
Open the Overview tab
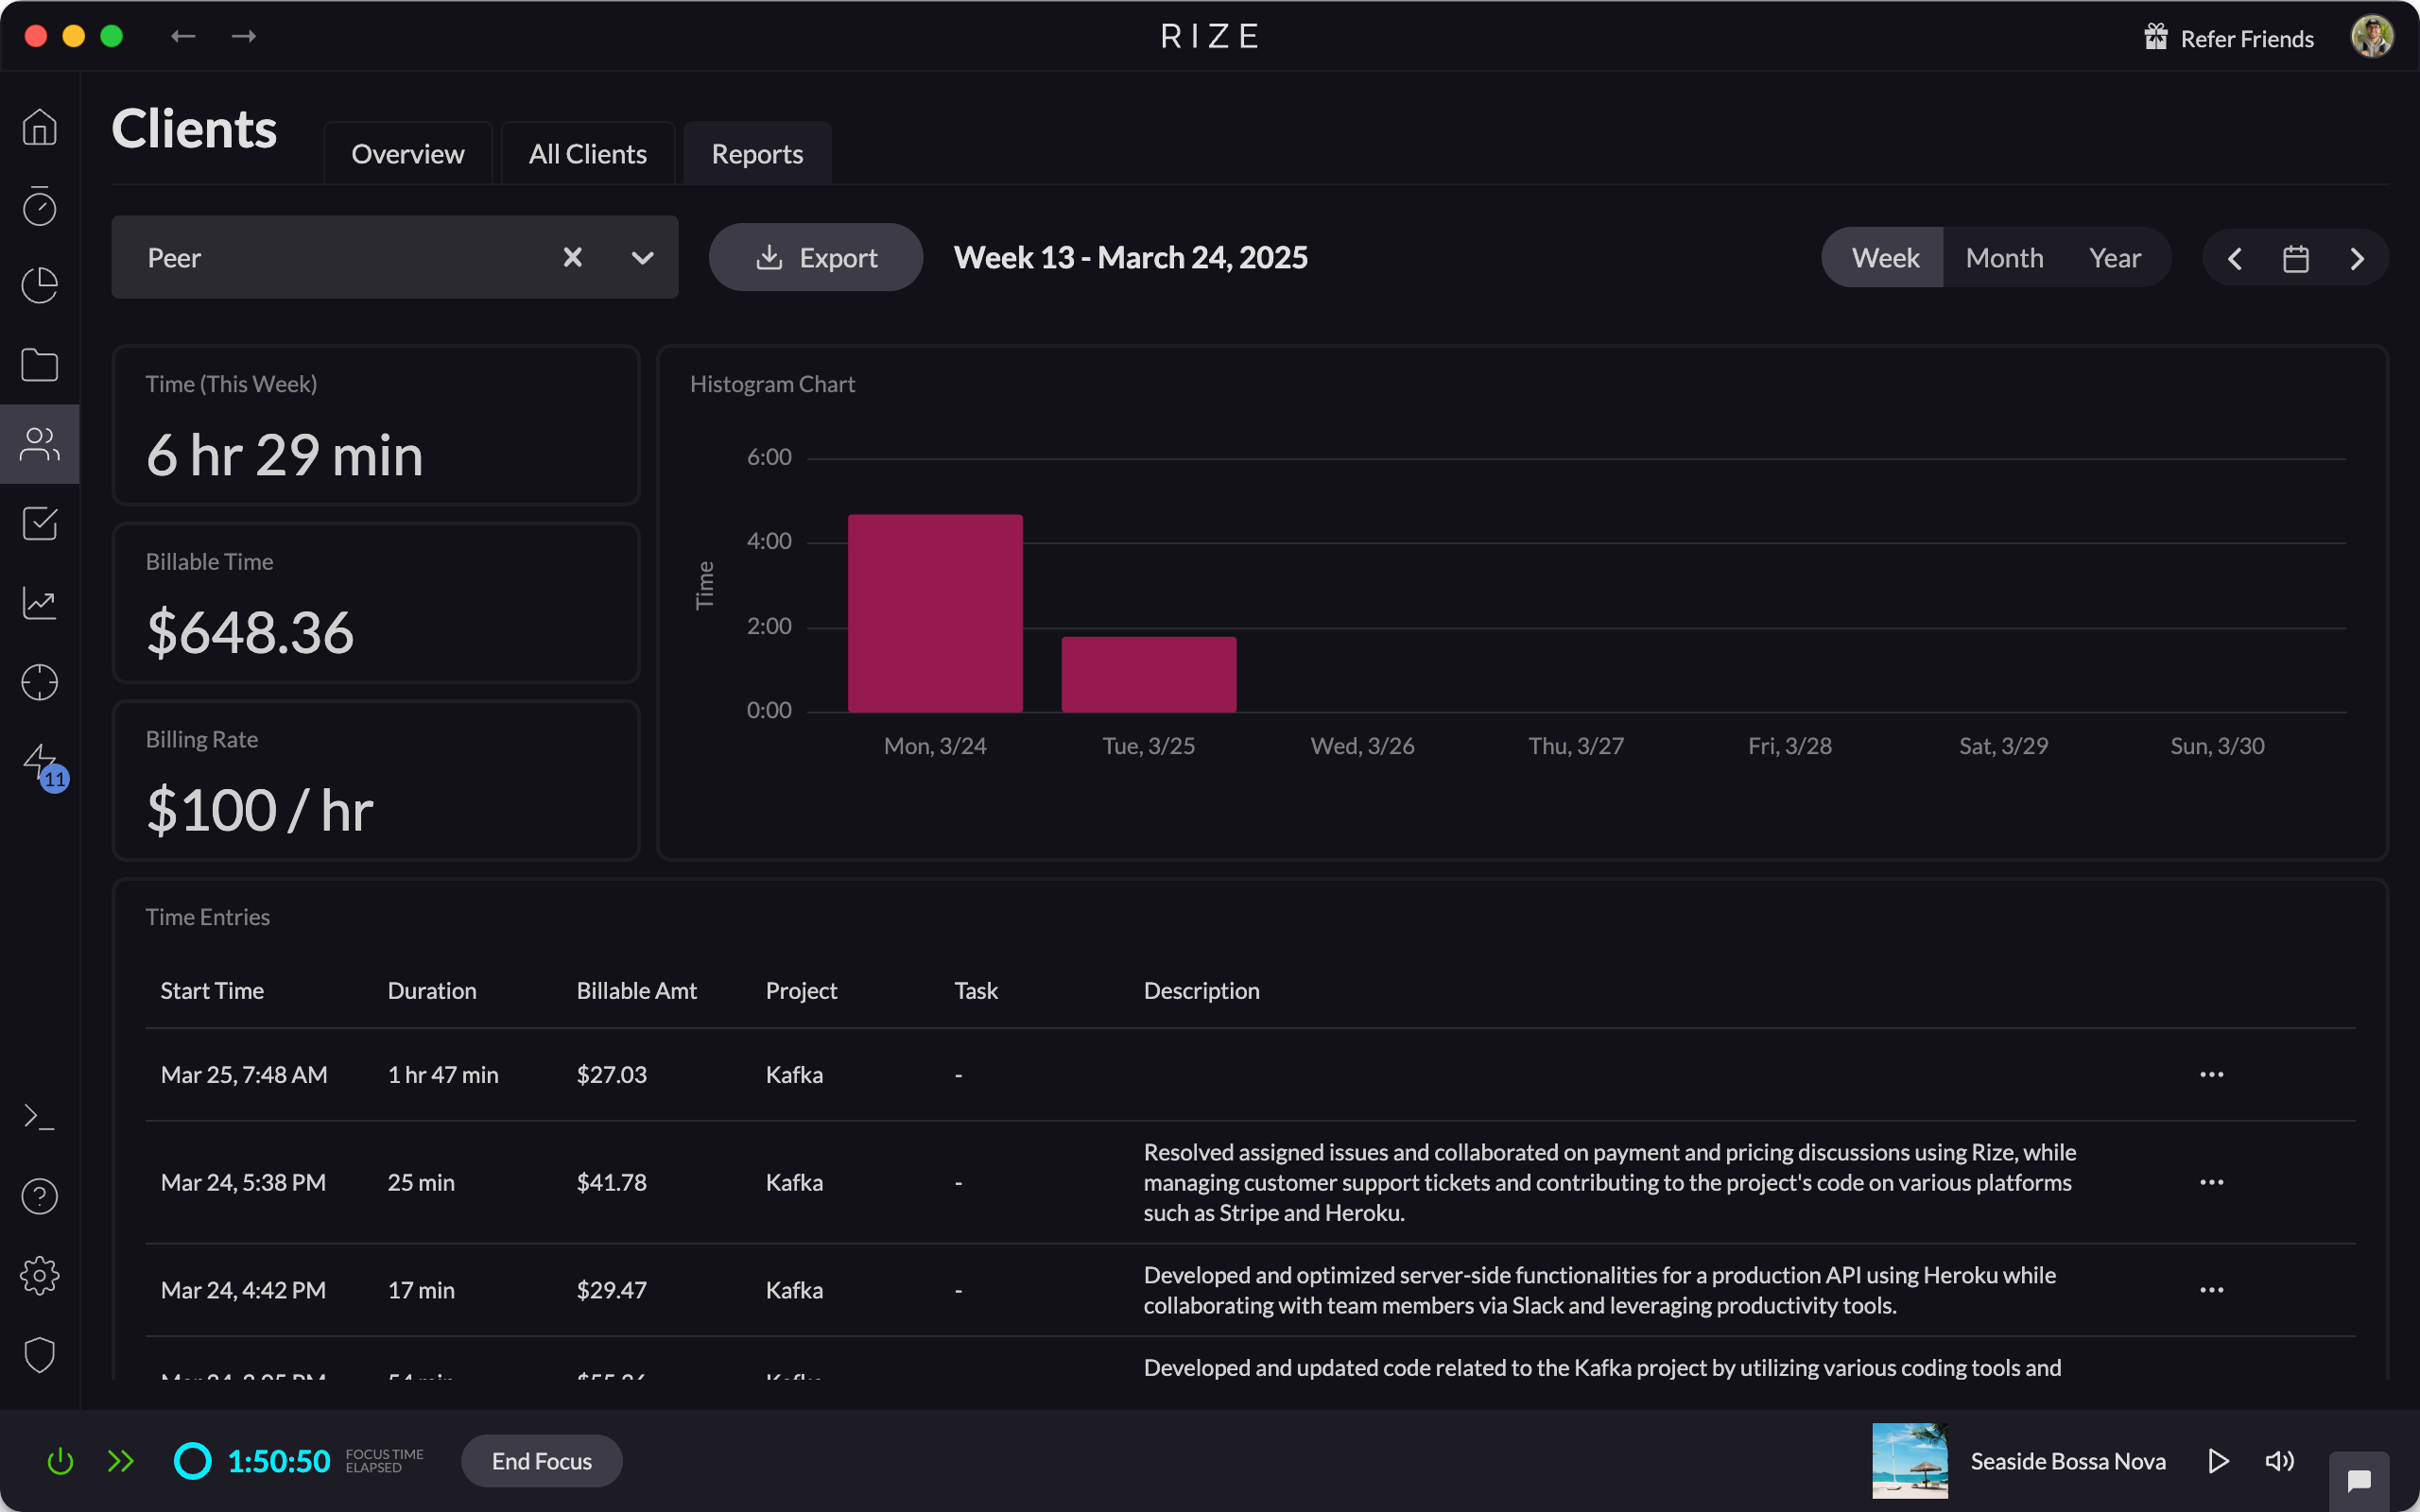tap(407, 153)
